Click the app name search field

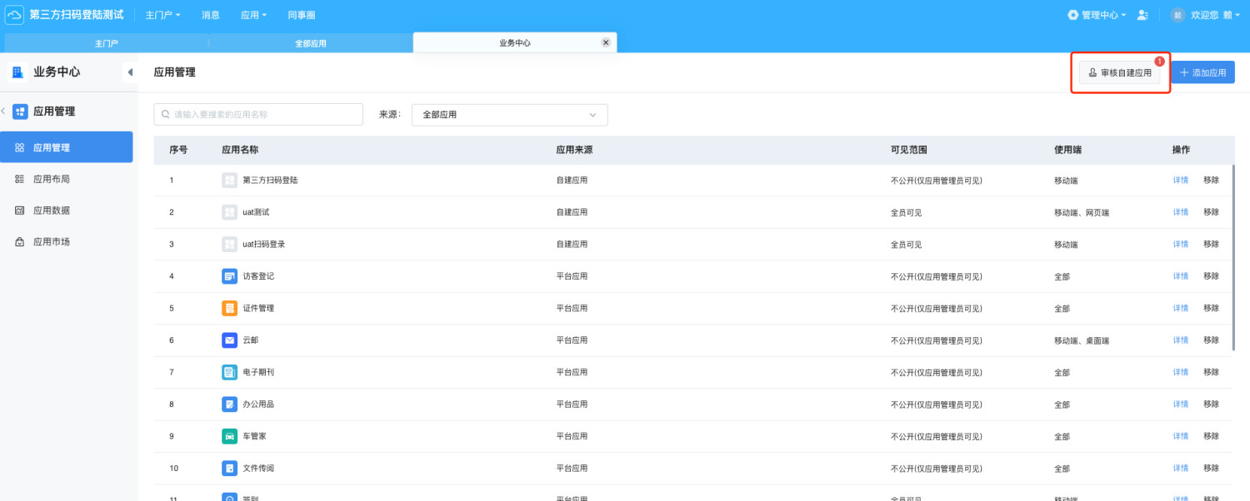[x=258, y=115]
